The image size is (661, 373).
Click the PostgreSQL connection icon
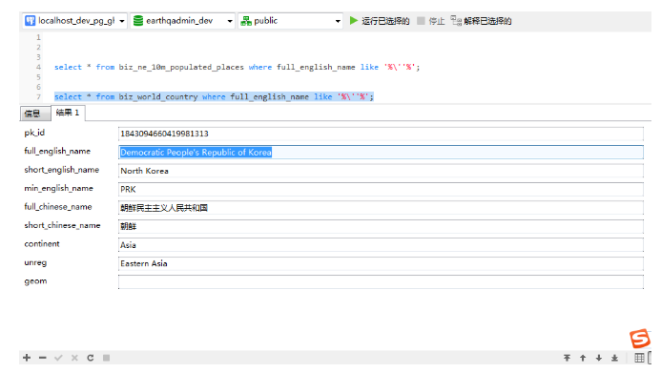30,21
